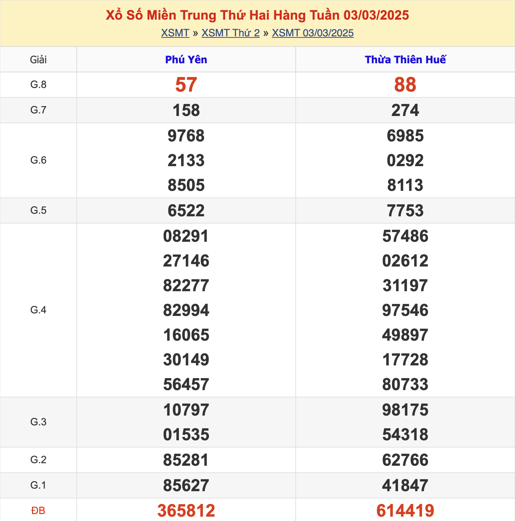Click number 9768 in the G.6 row
Viewport: 515px width, 521px height.
pos(186,136)
